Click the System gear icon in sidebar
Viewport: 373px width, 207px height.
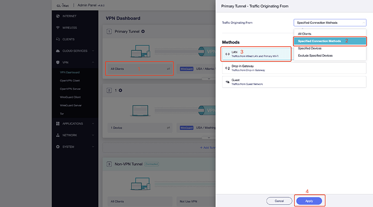[58, 147]
